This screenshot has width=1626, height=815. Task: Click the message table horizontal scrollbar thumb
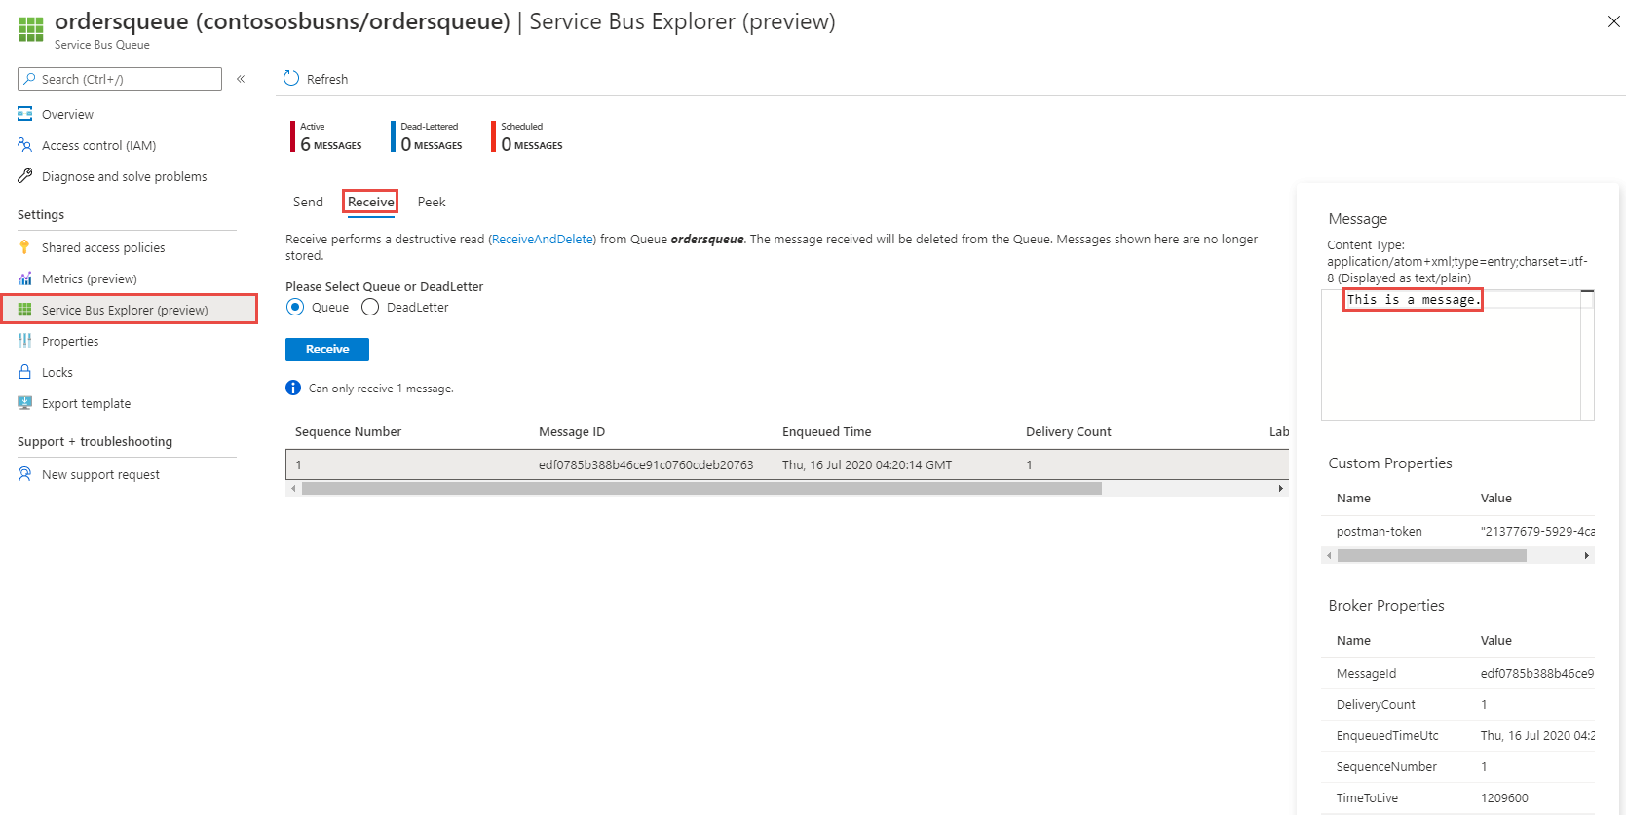click(701, 489)
